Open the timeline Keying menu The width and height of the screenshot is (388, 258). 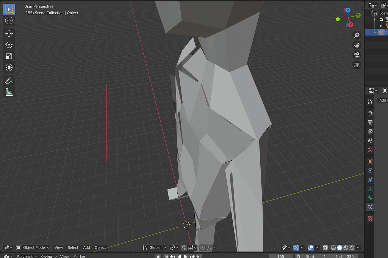(x=48, y=256)
